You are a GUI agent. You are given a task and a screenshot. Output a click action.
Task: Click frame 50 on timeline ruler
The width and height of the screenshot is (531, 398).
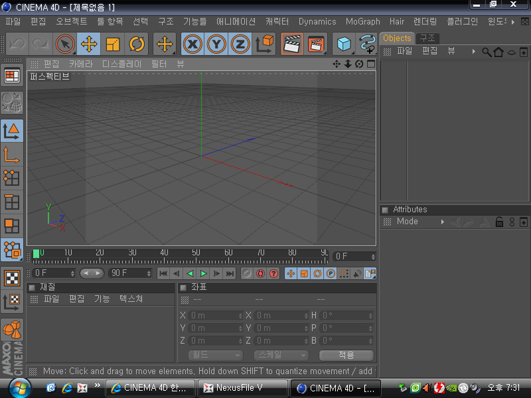pos(196,255)
